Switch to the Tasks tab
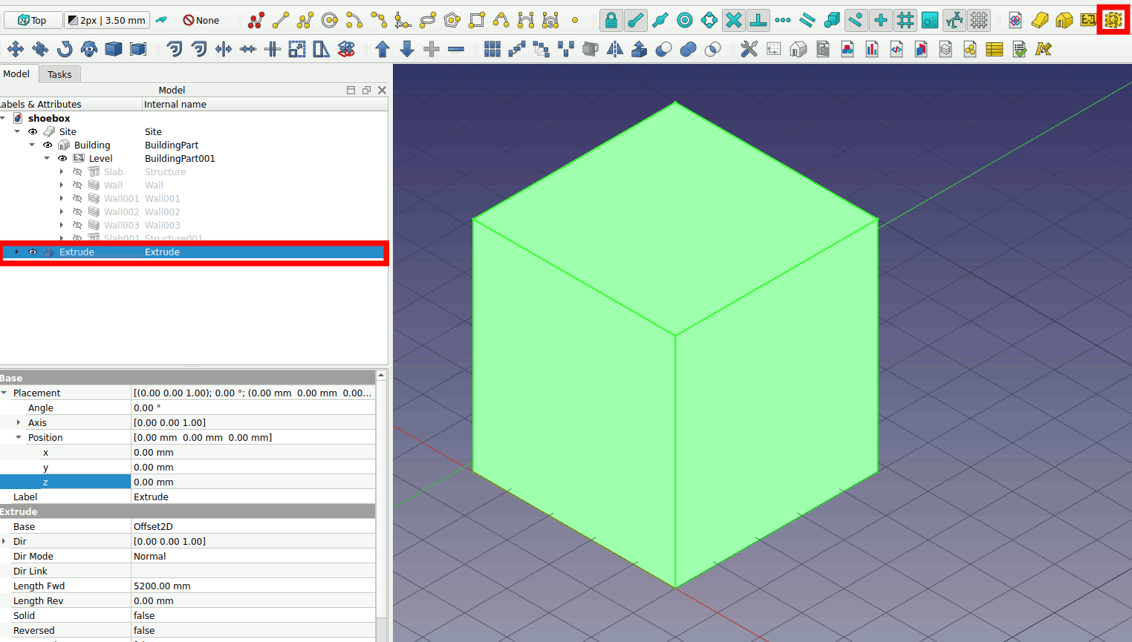Viewport: 1132px width, 642px height. tap(59, 74)
